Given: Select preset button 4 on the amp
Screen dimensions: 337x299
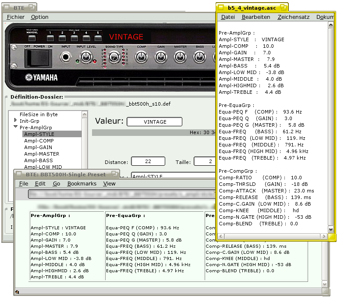Looking at the screenshot, I should [86, 38].
